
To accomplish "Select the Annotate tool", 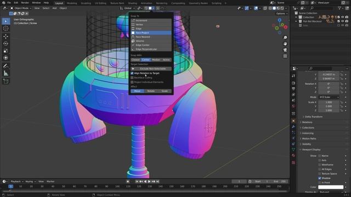I will tap(6, 66).
